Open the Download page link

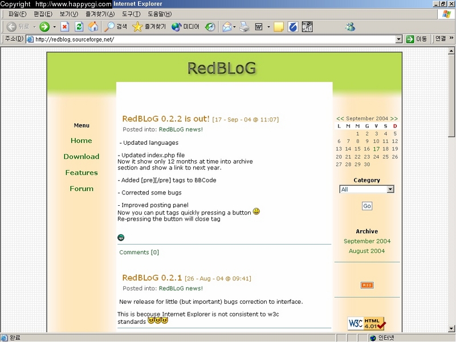point(82,156)
